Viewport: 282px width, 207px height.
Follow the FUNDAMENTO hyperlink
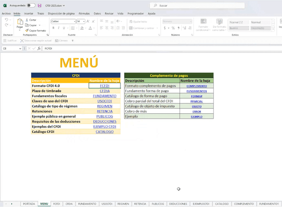104,96
